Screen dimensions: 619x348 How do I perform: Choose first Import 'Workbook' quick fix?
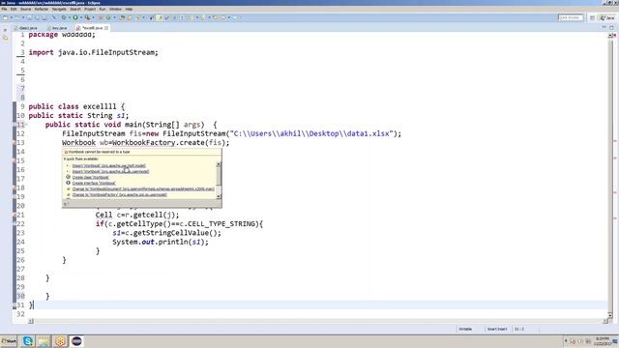tap(109, 165)
